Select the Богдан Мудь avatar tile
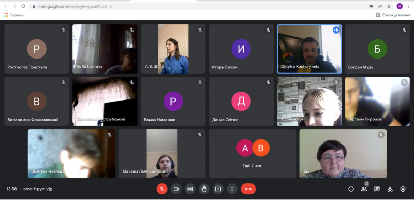 pyautogui.click(x=378, y=49)
